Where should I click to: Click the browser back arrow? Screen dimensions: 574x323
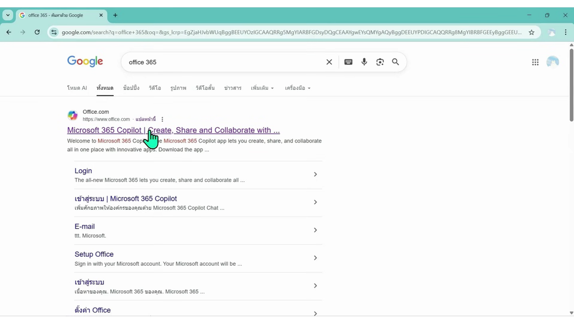[x=9, y=32]
